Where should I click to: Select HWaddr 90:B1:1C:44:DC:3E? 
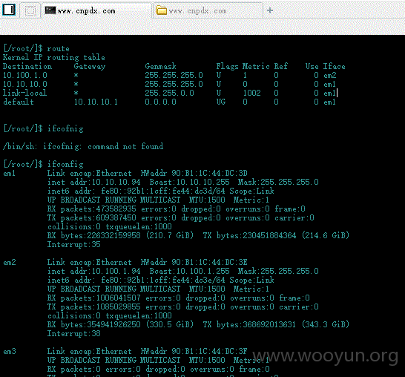pos(194,262)
